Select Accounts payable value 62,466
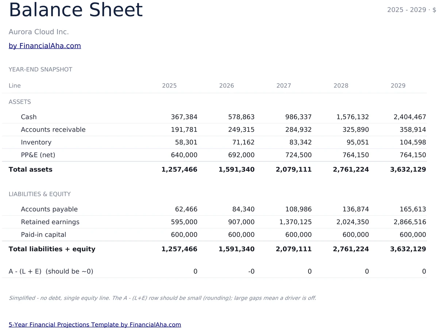Viewport: 438px width, 330px height. [186, 209]
